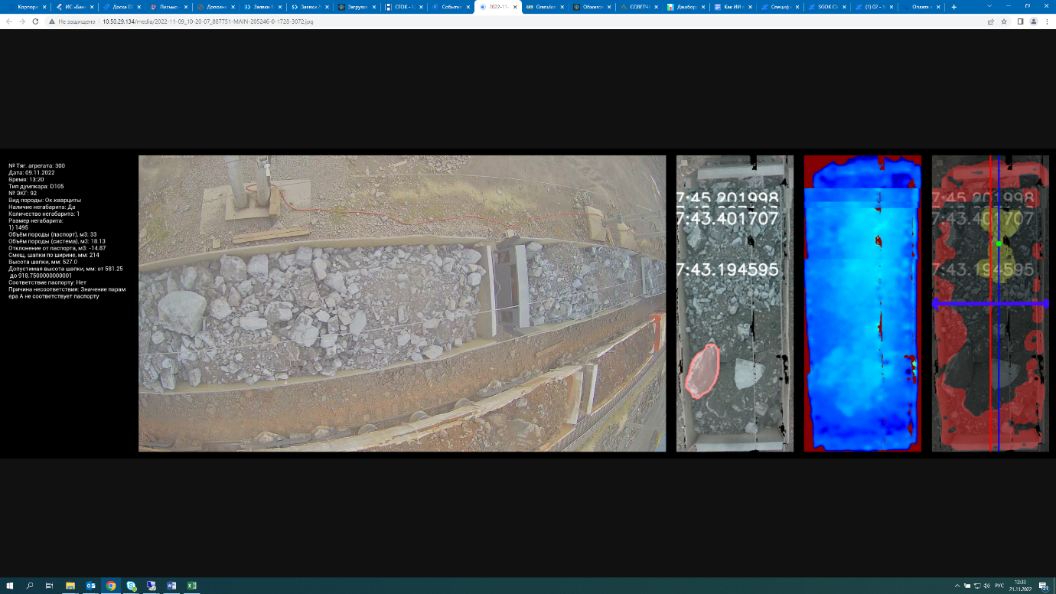Open the share page icon
1056x594 pixels.
click(991, 21)
